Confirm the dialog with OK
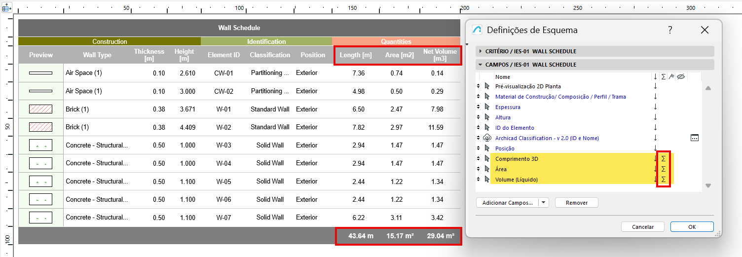This screenshot has width=742, height=257. (x=692, y=227)
